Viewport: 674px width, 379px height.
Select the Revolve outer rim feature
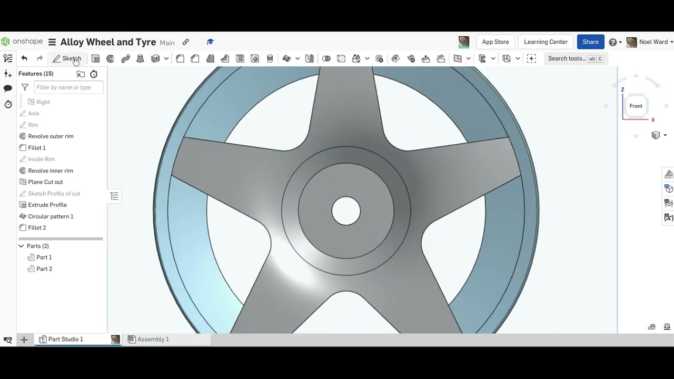coord(51,136)
